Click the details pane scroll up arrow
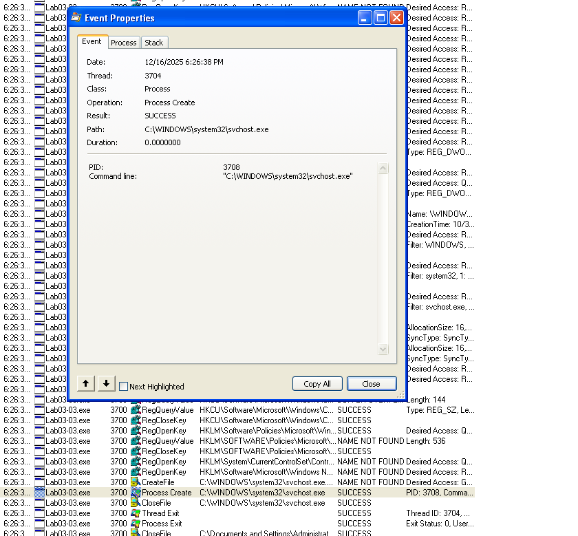578x536 pixels. coord(383,169)
